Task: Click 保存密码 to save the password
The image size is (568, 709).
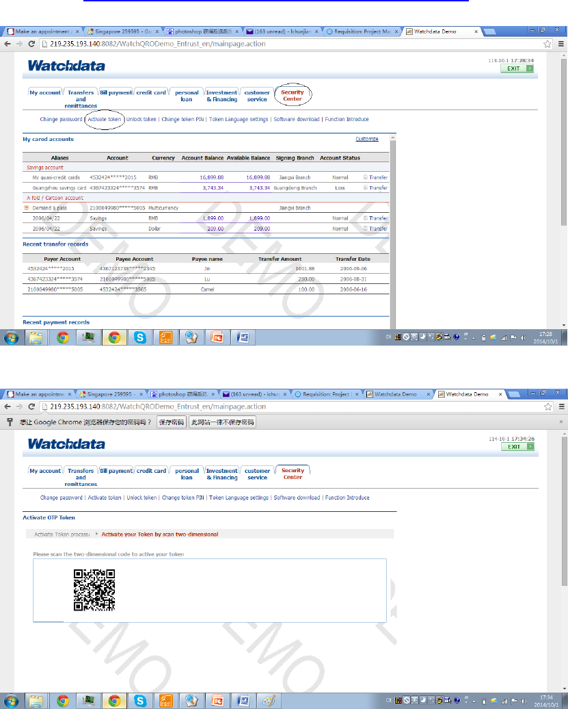Action: click(x=172, y=422)
